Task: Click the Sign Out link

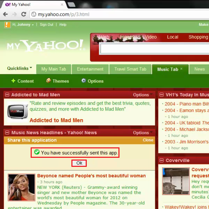Action: pos(47,25)
